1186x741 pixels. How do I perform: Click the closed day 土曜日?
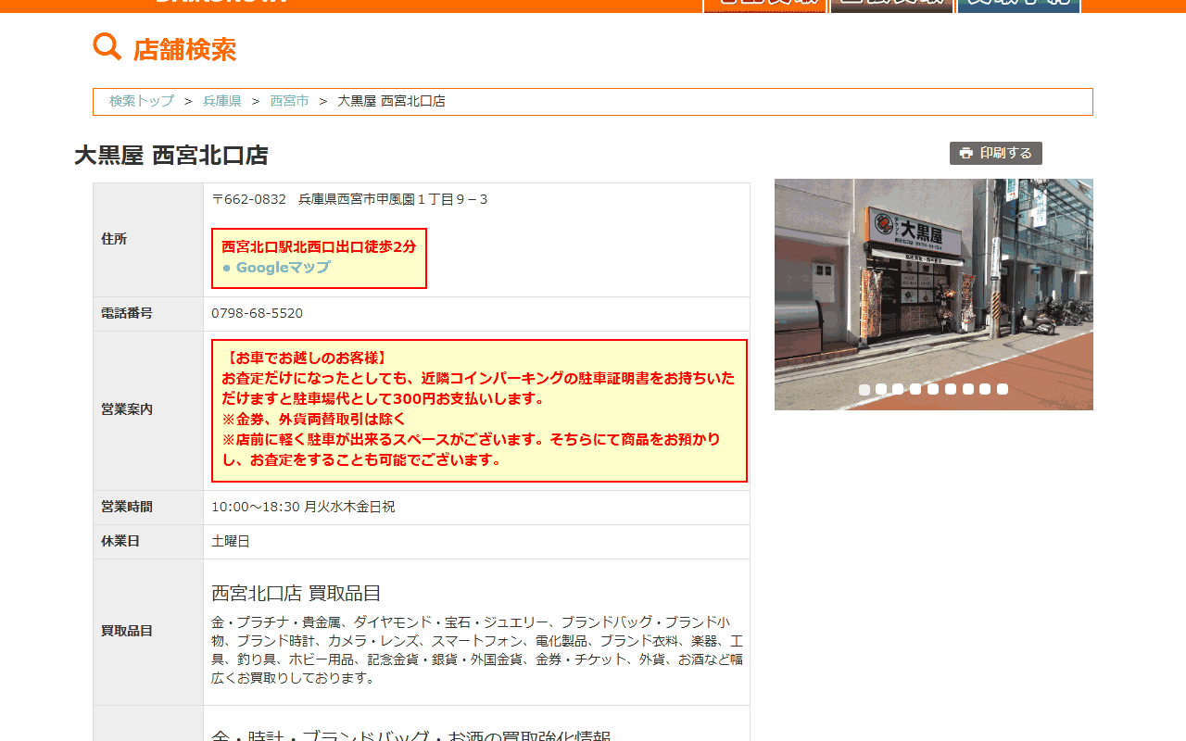coord(231,542)
